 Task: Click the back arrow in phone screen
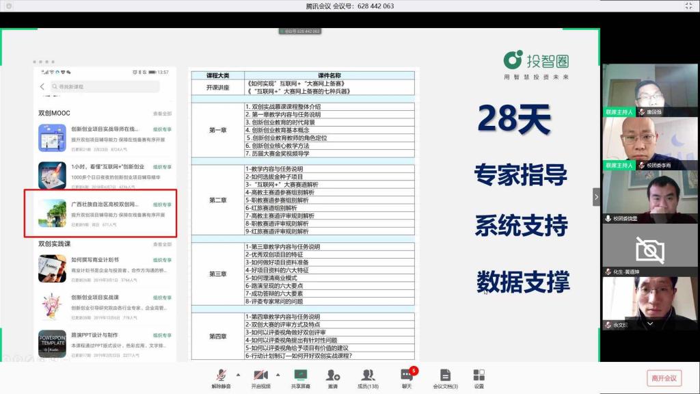(x=42, y=87)
